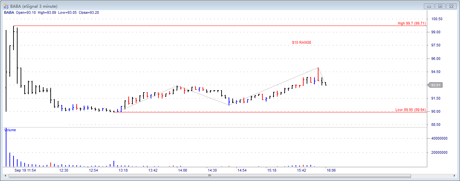The width and height of the screenshot is (460, 181).
Task: Click the scrollbar left arrow
Action: (5, 176)
